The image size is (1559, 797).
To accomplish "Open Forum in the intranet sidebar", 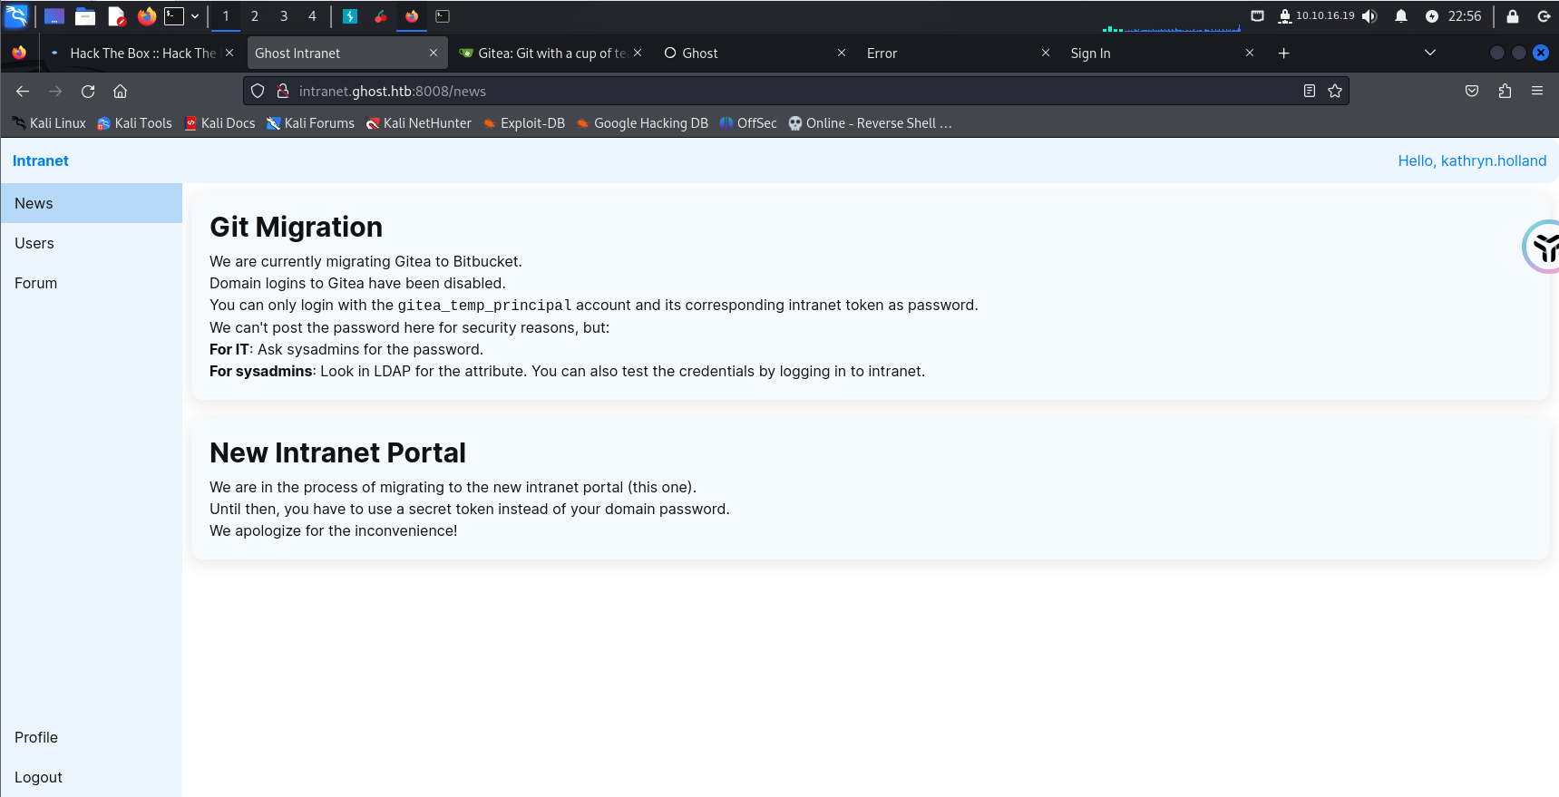I will click(36, 283).
